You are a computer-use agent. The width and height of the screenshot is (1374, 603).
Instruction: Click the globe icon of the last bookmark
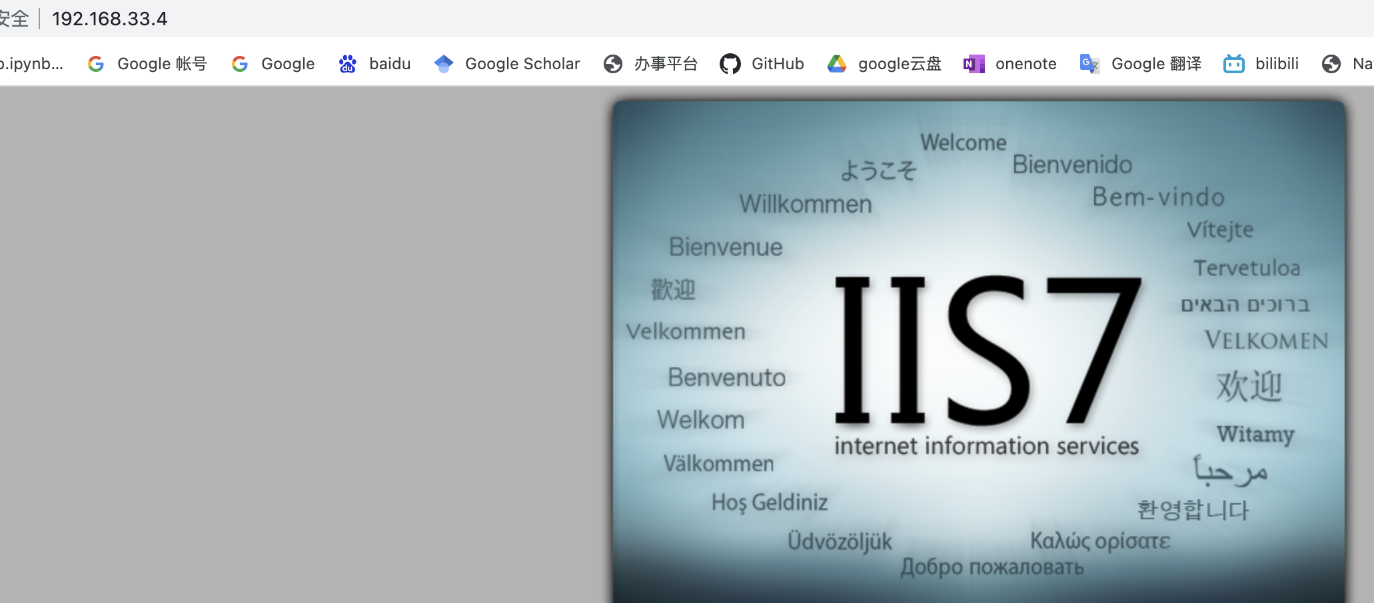(1331, 64)
